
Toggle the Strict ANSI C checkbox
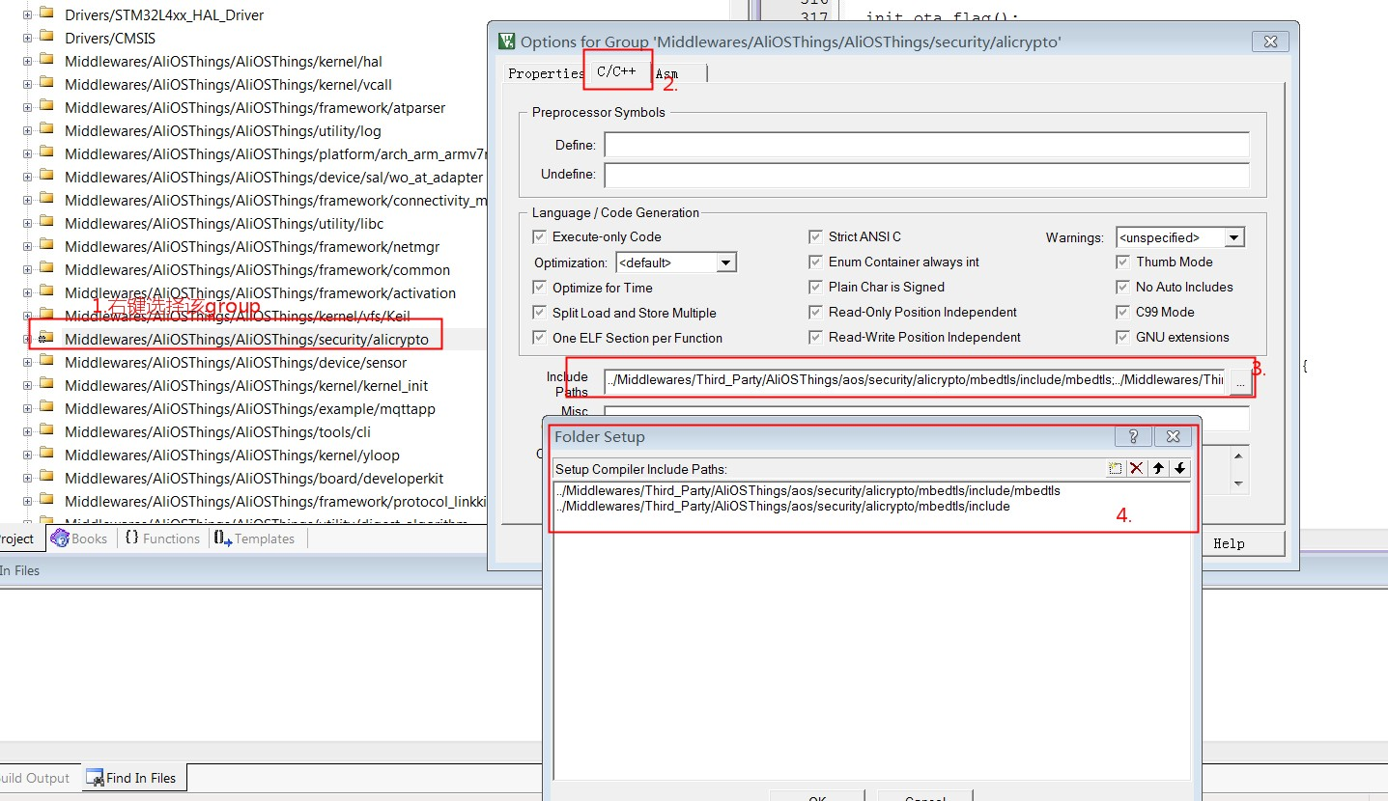pyautogui.click(x=815, y=236)
